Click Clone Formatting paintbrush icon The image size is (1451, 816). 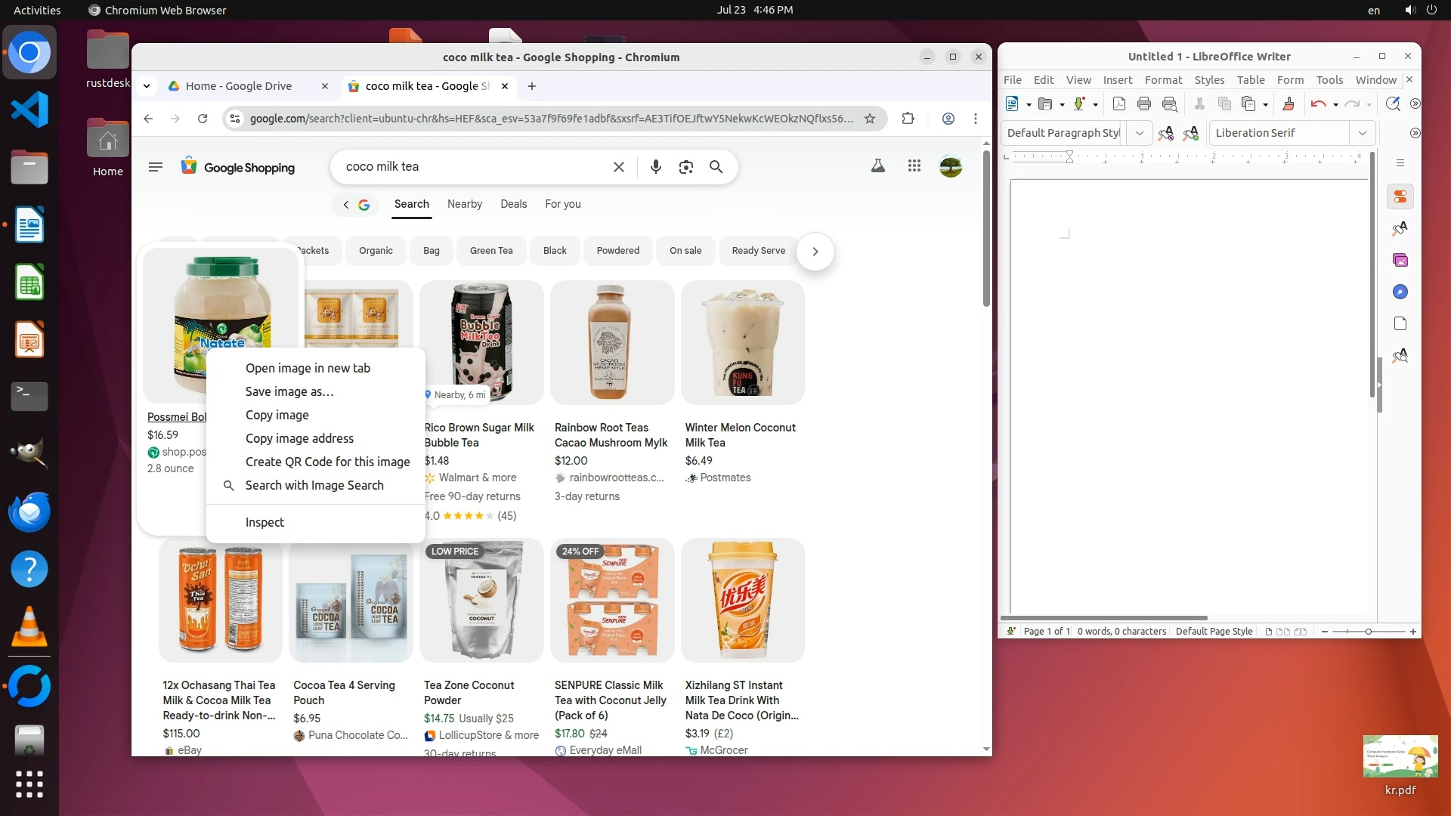click(x=1289, y=104)
